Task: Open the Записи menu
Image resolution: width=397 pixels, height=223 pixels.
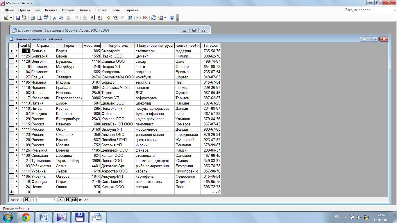Action: coord(85,10)
